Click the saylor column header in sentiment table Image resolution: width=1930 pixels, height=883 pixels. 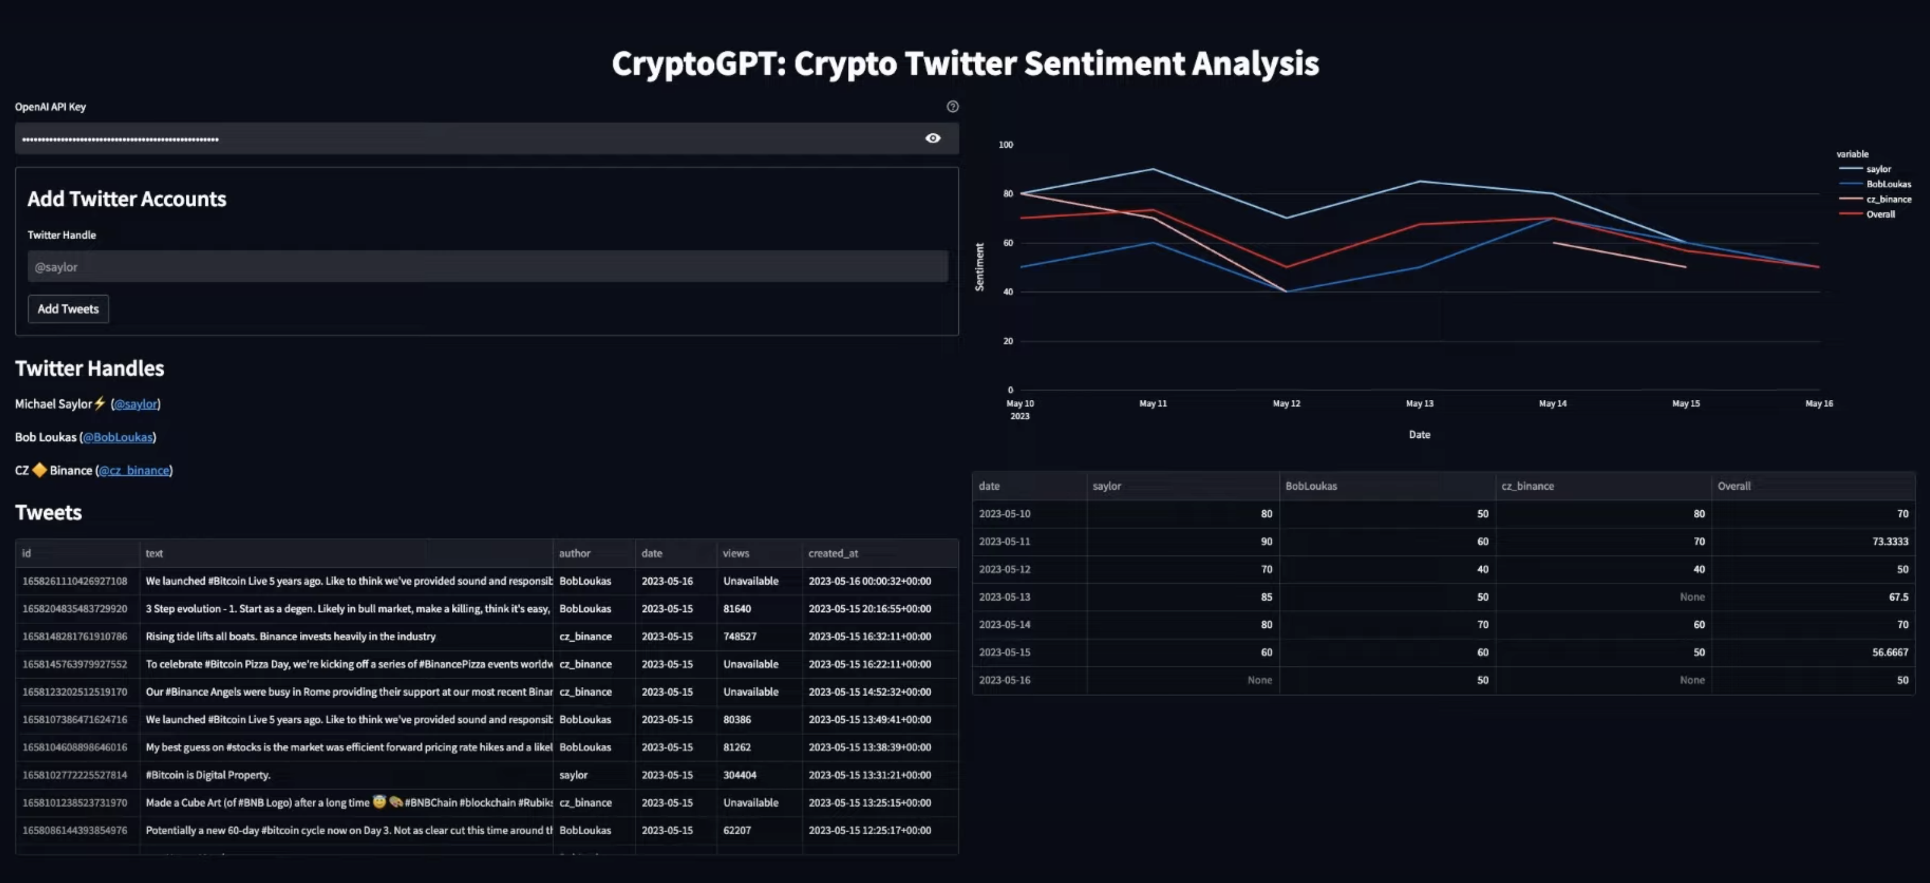[1107, 486]
